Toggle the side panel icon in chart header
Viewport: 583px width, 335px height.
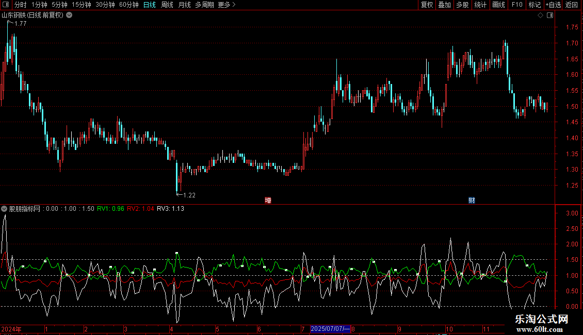pos(550,15)
